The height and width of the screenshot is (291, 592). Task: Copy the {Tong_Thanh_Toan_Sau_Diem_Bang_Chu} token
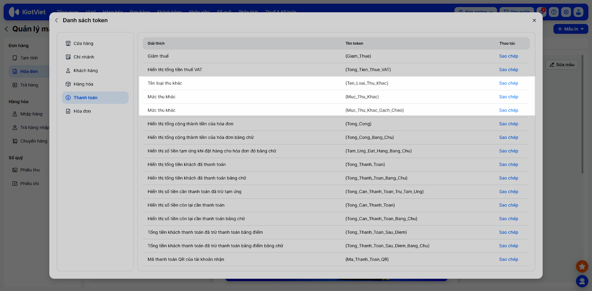(x=508, y=246)
